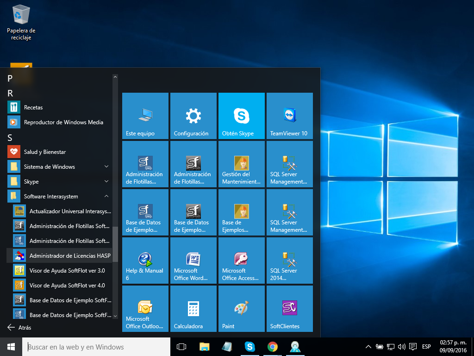Open the Este equipo tile

click(x=145, y=116)
